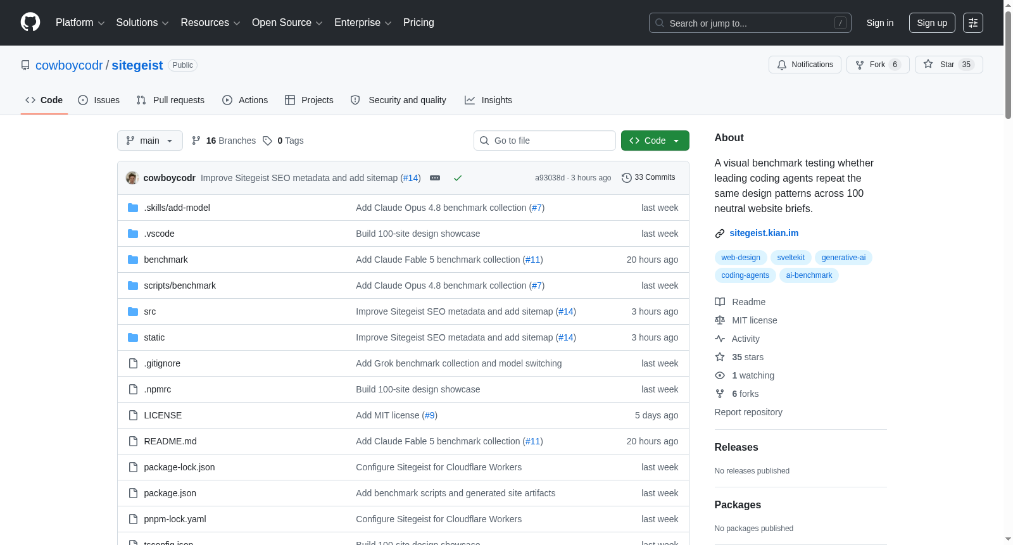Open the green Code dropdown button

tap(655, 141)
